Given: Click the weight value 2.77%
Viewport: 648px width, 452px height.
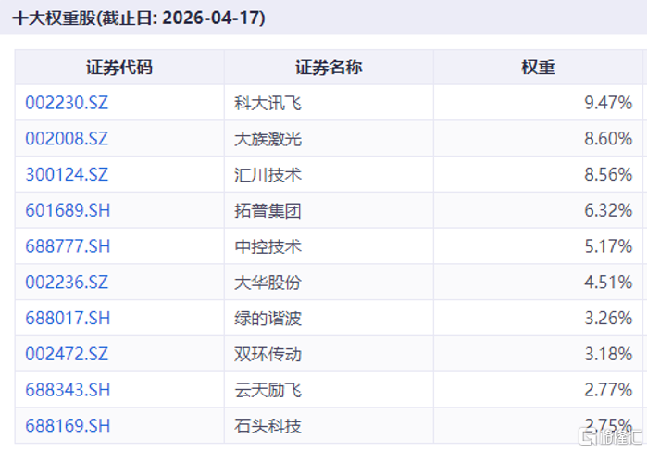Looking at the screenshot, I should click(x=608, y=390).
